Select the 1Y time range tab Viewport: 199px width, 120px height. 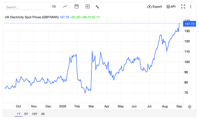point(19,114)
